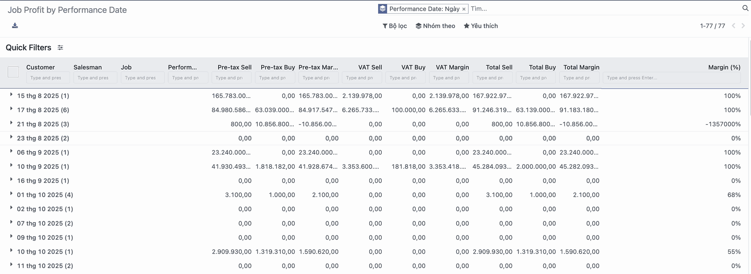Open the Nhóm theo grouping menu

tap(435, 26)
